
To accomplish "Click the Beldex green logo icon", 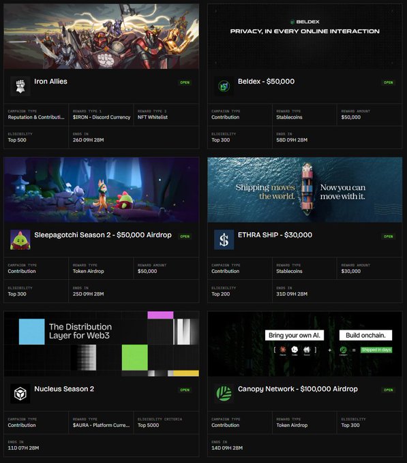I will pos(224,86).
